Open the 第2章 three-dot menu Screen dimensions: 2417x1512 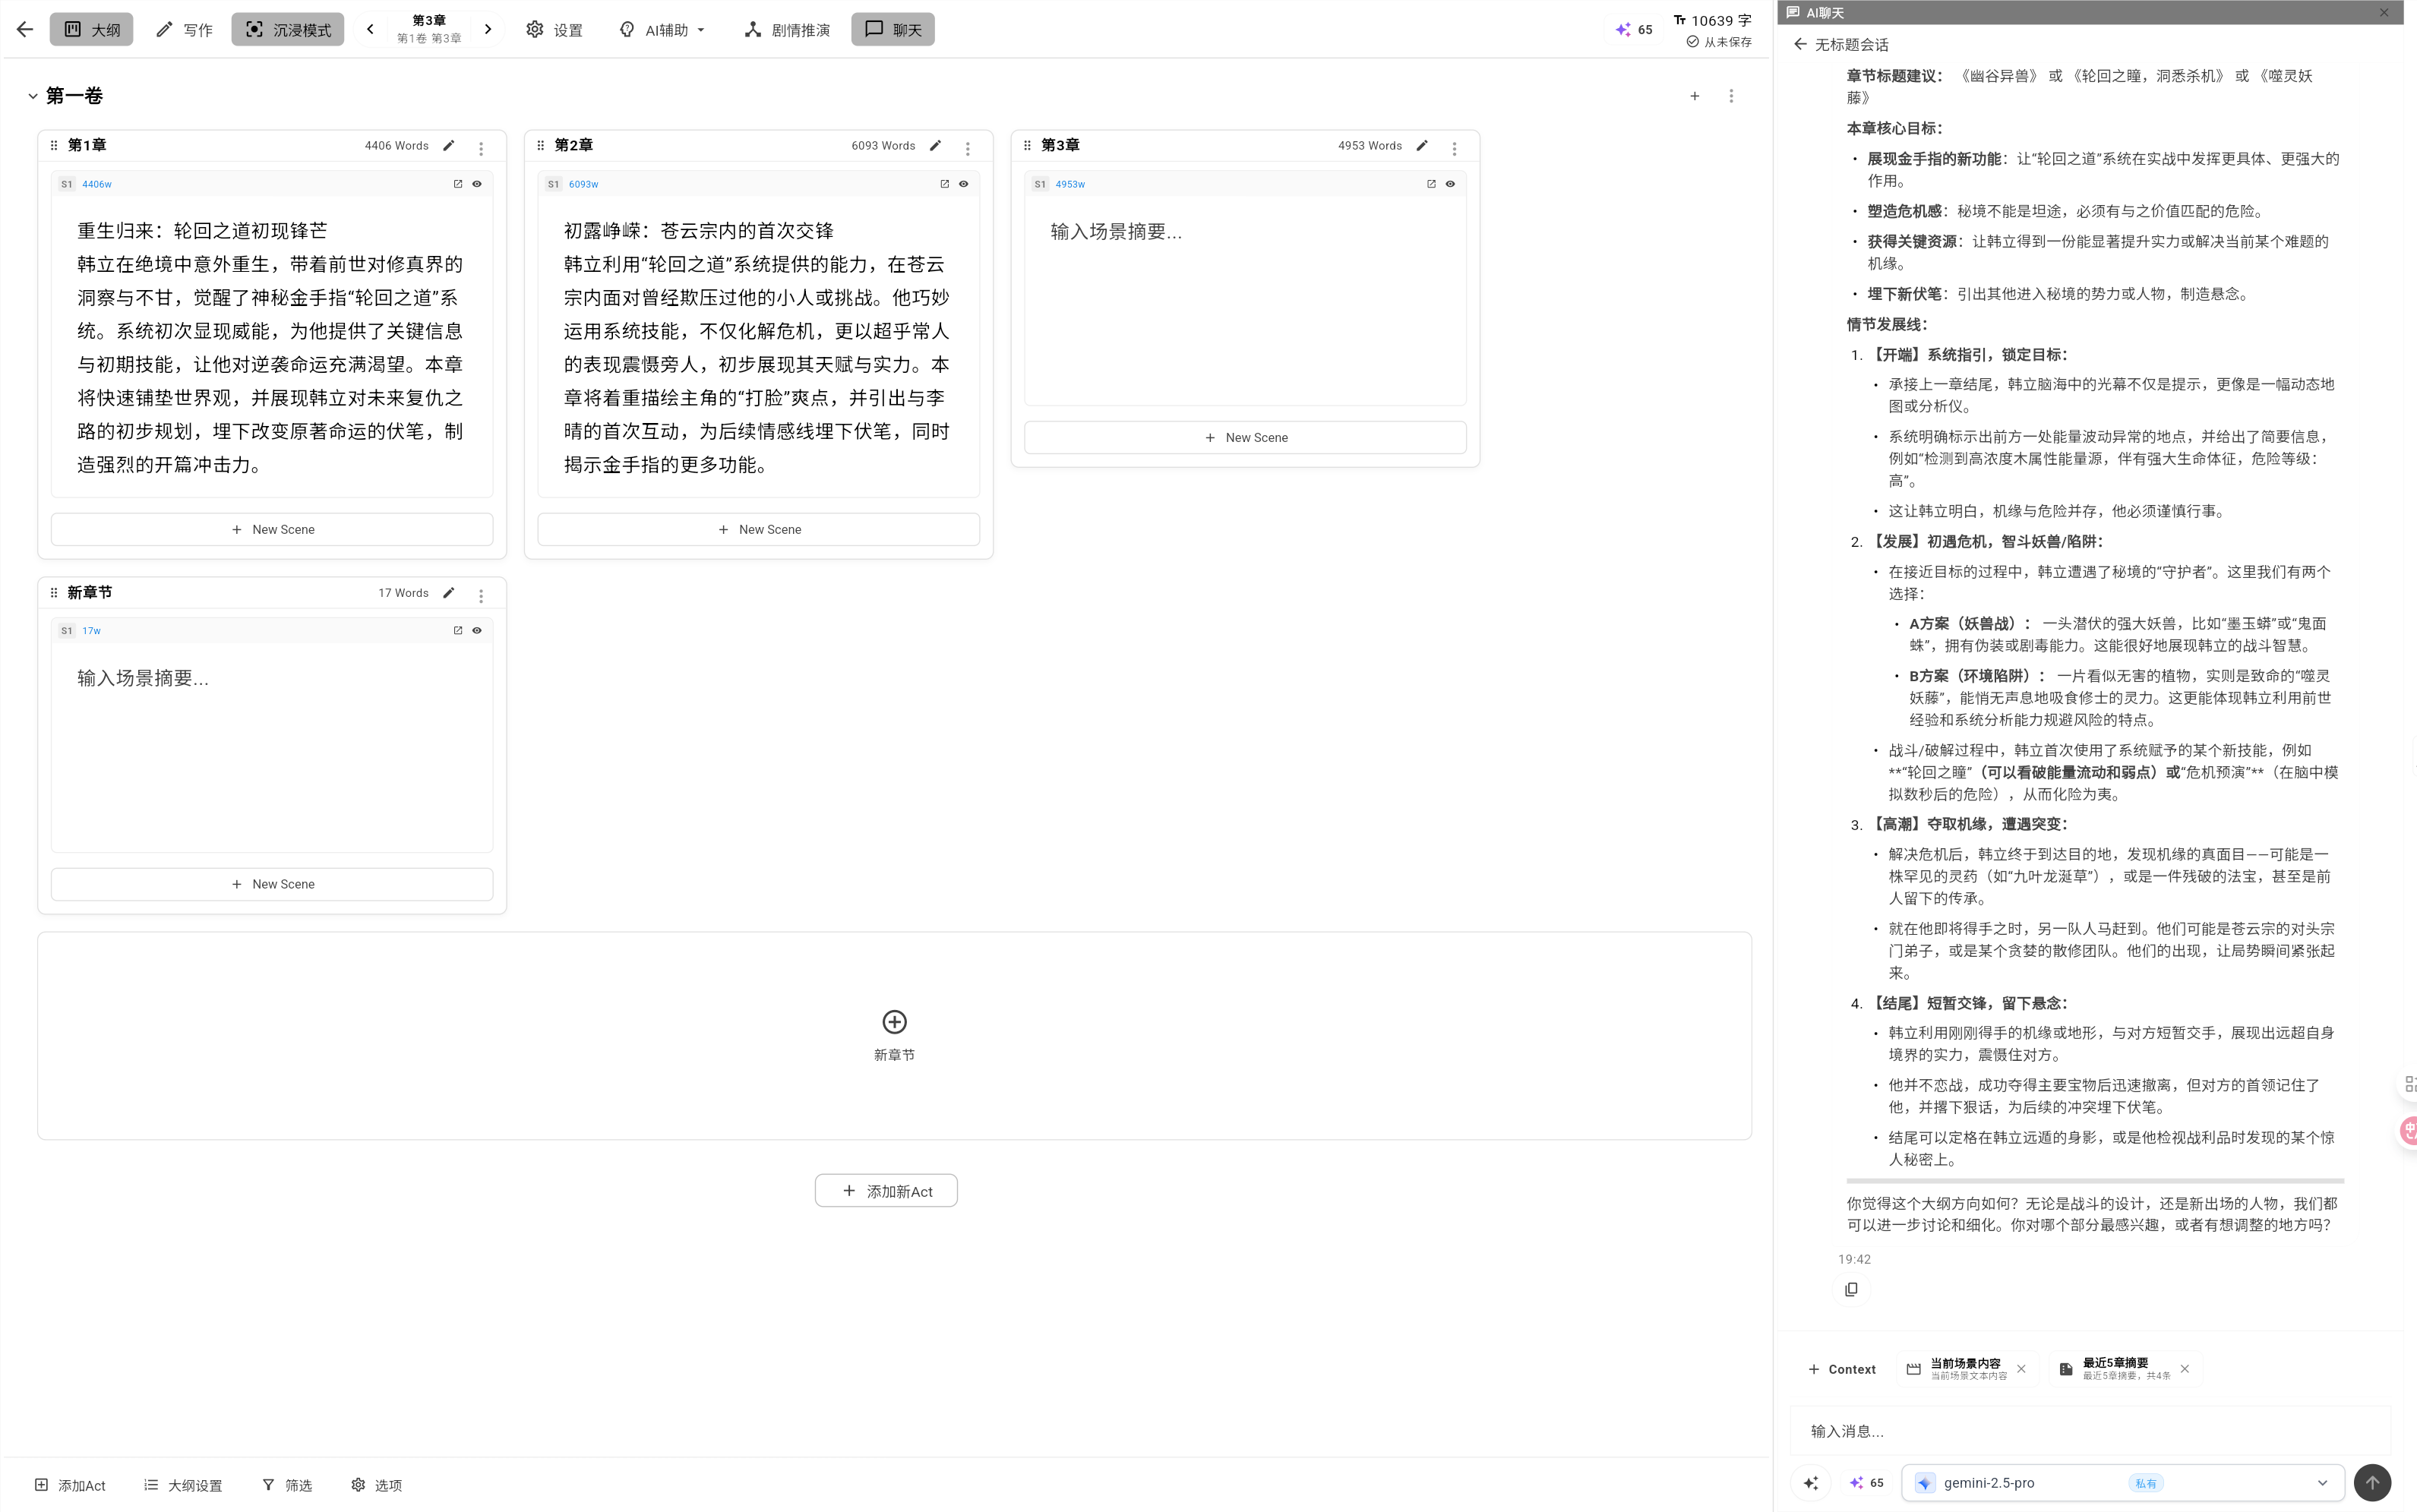(x=968, y=149)
